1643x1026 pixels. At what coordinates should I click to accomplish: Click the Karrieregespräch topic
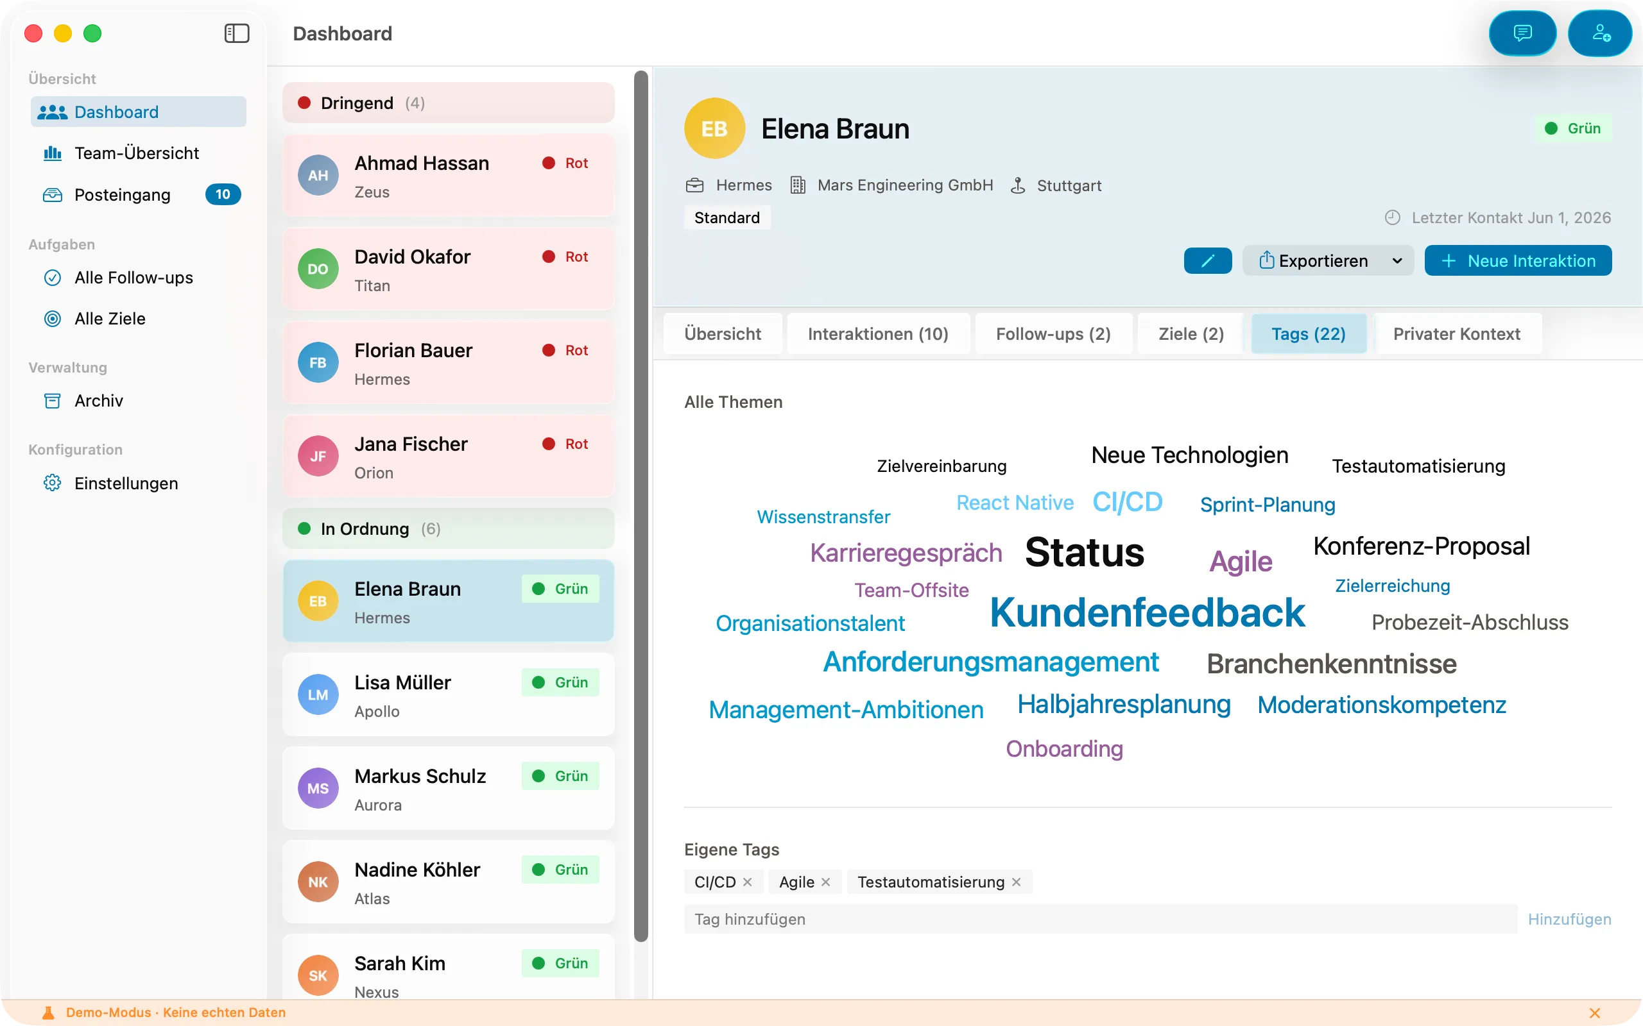[x=906, y=552]
